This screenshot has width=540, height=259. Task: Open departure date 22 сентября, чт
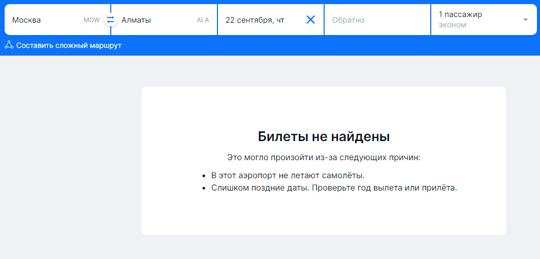(x=255, y=20)
